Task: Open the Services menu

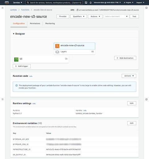Action: (x=18, y=2)
